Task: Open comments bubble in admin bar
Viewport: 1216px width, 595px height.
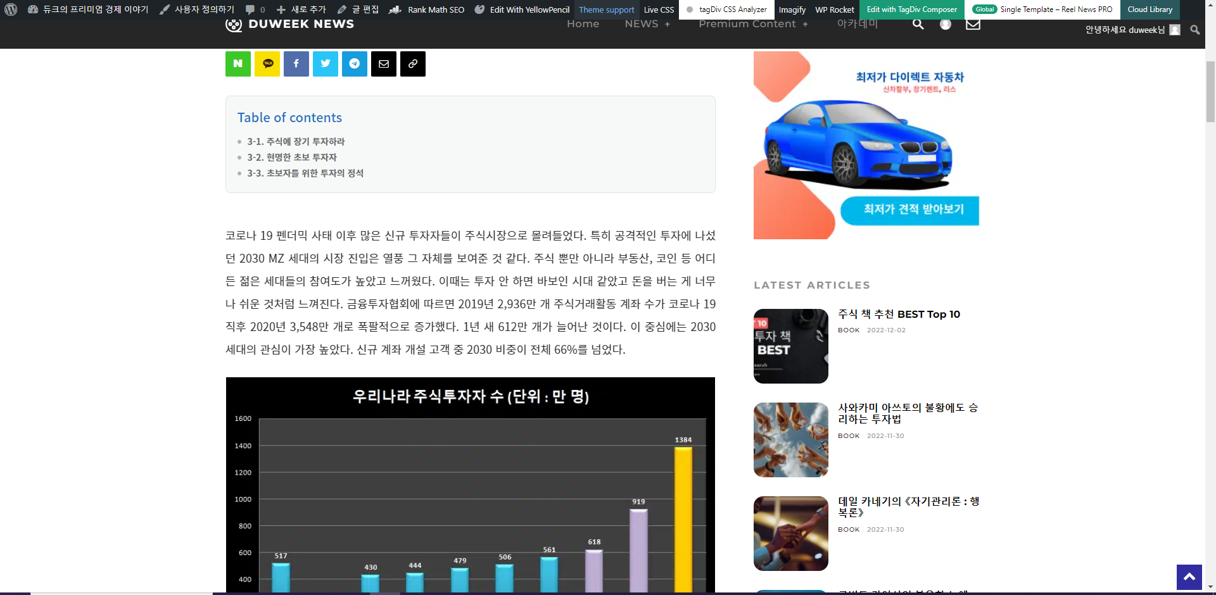Action: [255, 9]
